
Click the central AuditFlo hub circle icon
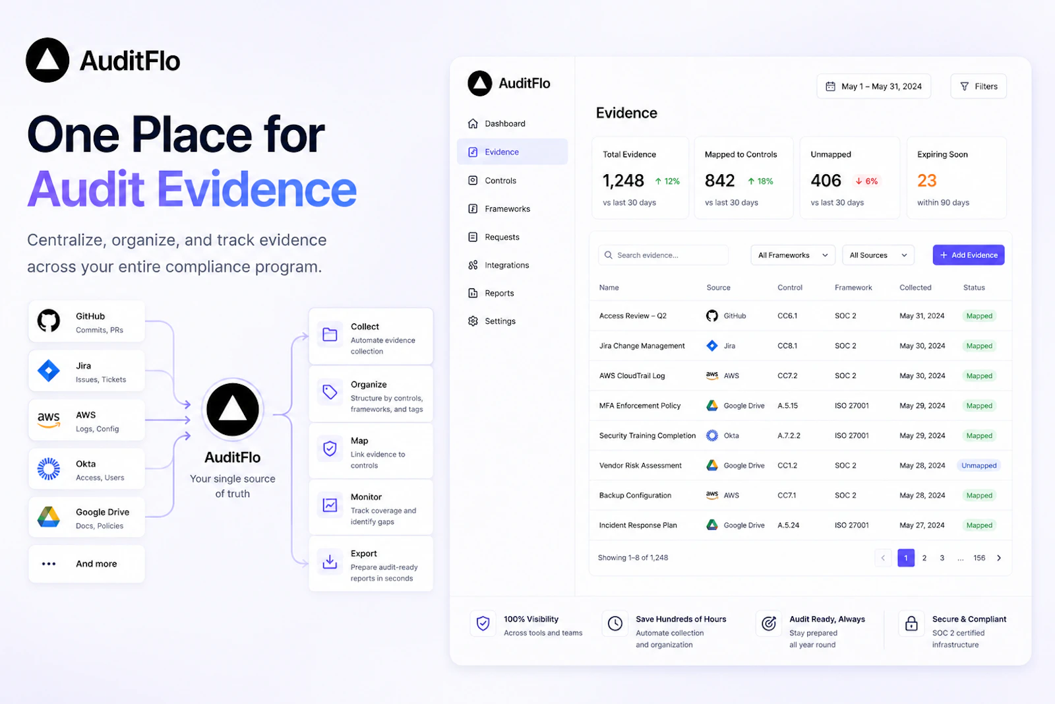point(233,409)
